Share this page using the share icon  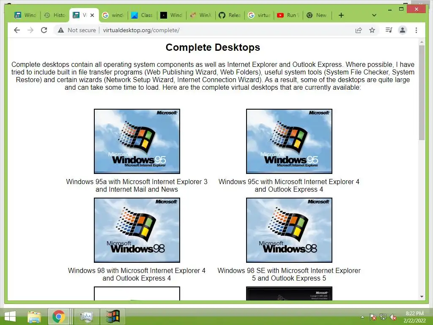(x=359, y=30)
